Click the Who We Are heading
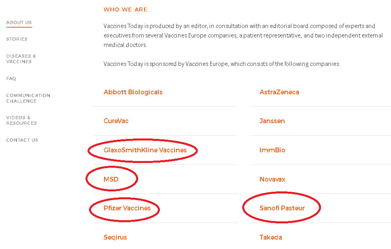This screenshot has width=391, height=249. click(125, 9)
